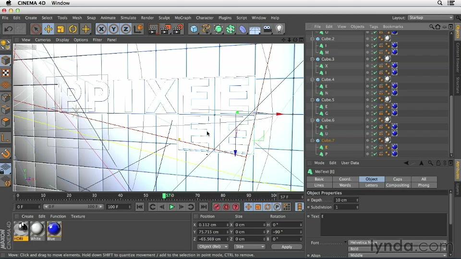Open macOS Spotlight search
The image size is (461, 259).
click(x=440, y=3)
